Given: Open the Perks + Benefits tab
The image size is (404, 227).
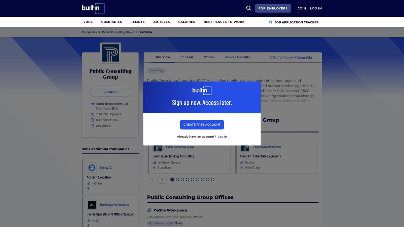Looking at the screenshot, I should click(x=237, y=57).
